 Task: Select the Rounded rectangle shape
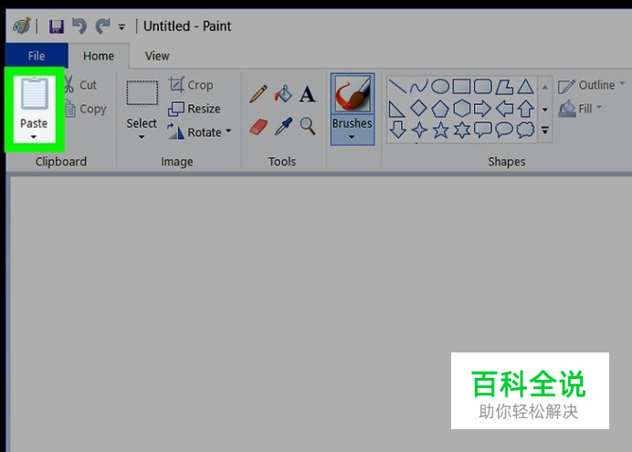(483, 86)
